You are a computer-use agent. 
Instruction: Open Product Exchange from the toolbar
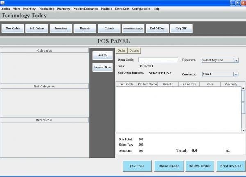(133, 29)
